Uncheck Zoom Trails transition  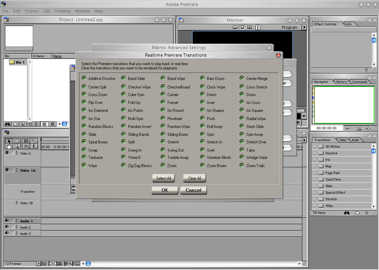[242, 165]
